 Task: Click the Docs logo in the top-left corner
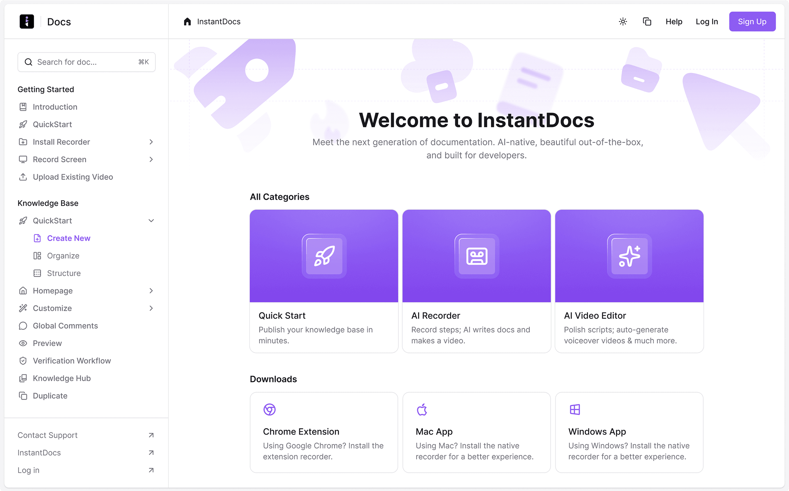point(27,21)
